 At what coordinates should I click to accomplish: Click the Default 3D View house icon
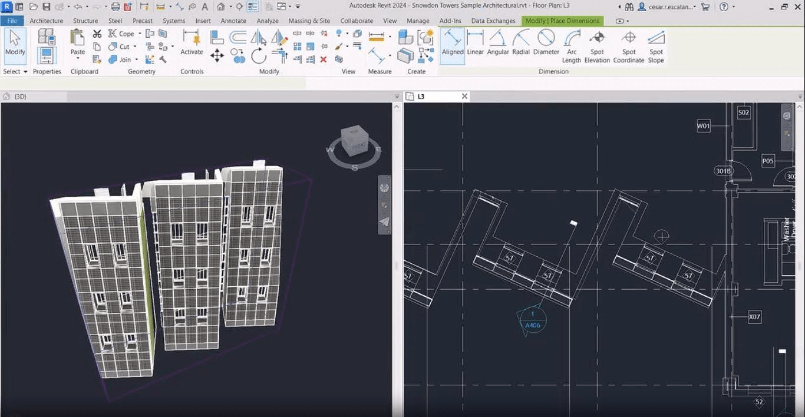(221, 6)
